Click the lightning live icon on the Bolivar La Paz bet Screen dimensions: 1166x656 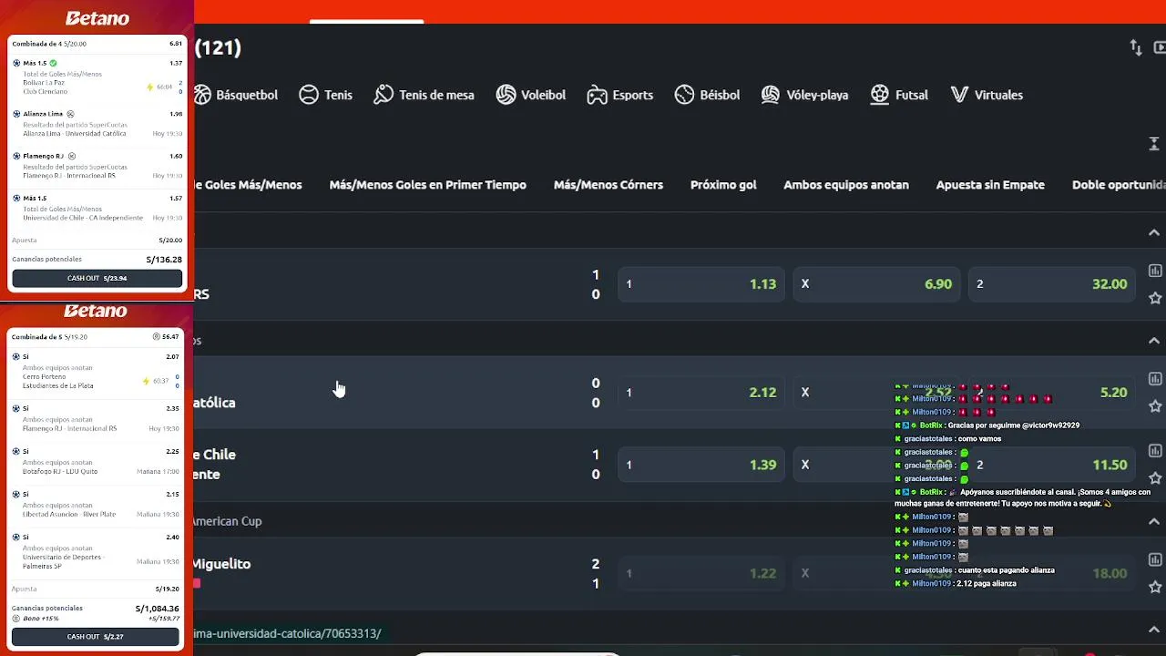pyautogui.click(x=150, y=87)
